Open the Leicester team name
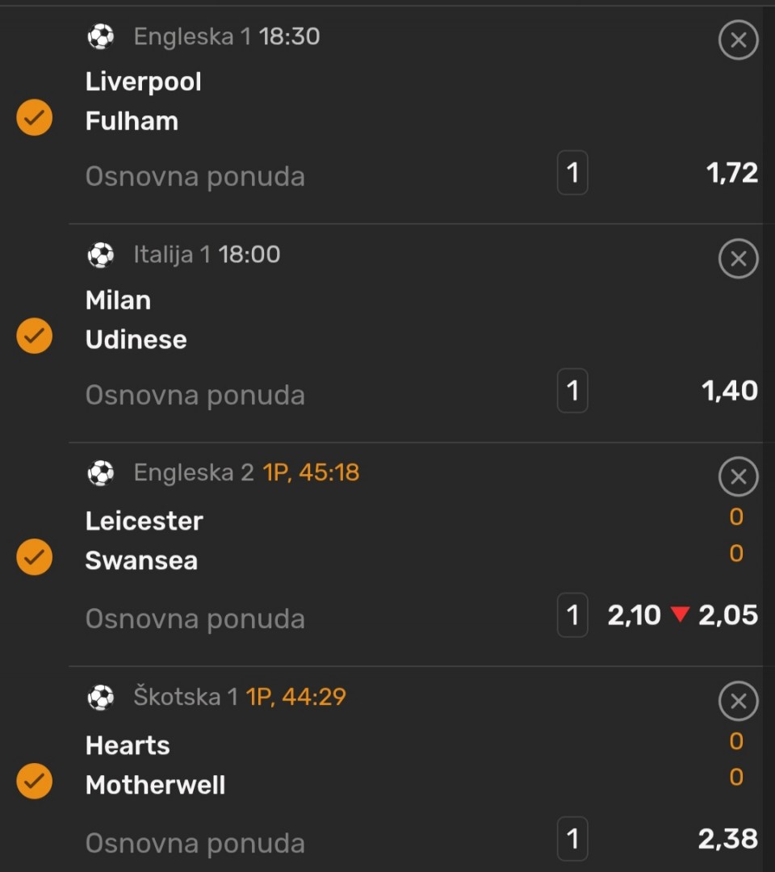The width and height of the screenshot is (775, 872). click(x=144, y=521)
